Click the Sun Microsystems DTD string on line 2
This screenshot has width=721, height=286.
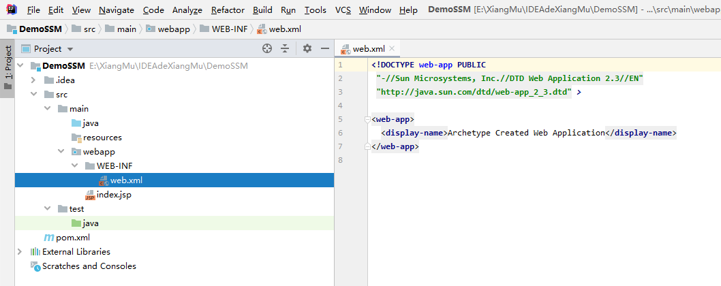510,78
